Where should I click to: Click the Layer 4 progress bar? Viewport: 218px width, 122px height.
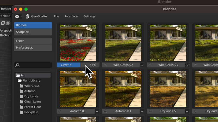tap(78, 65)
